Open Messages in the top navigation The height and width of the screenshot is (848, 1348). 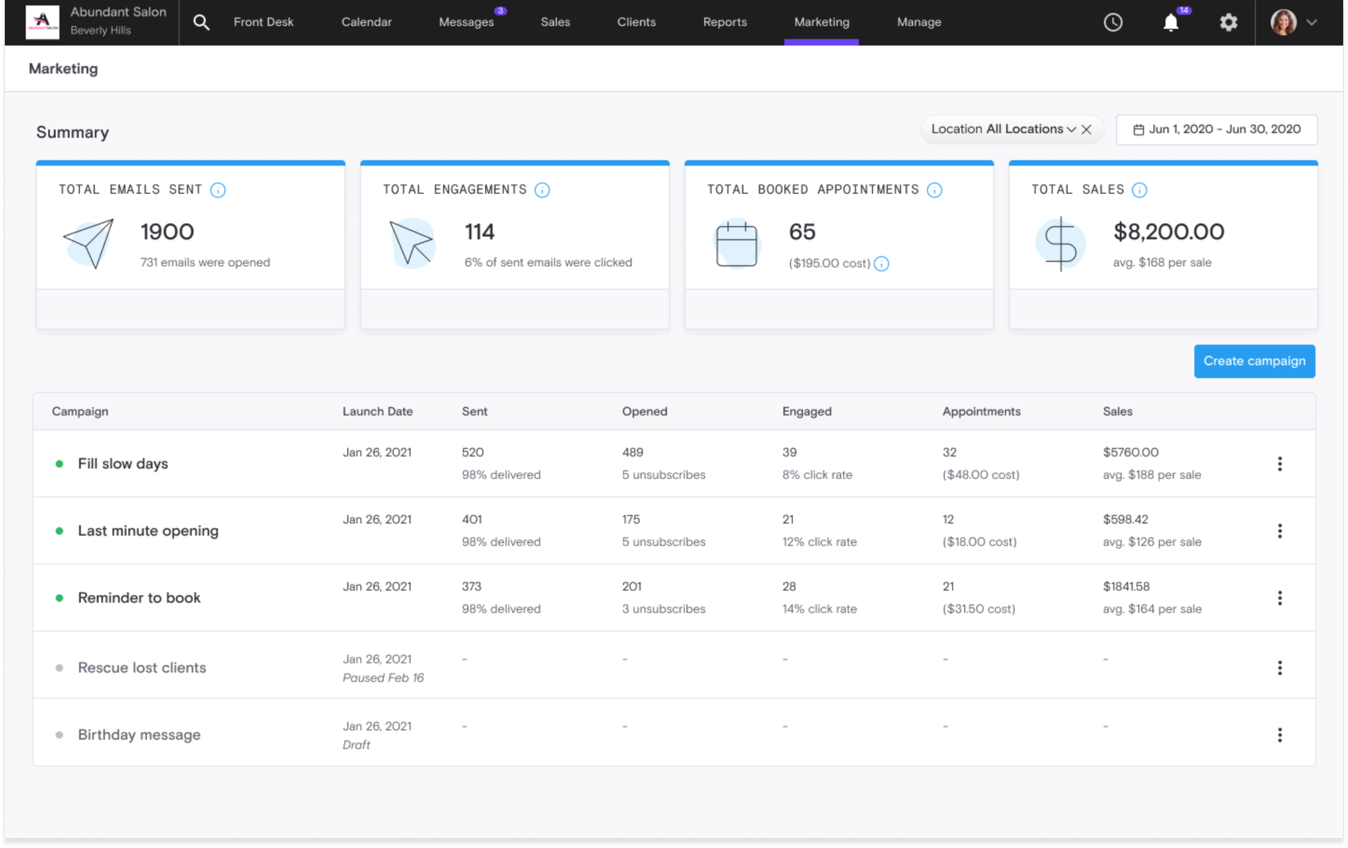click(466, 23)
